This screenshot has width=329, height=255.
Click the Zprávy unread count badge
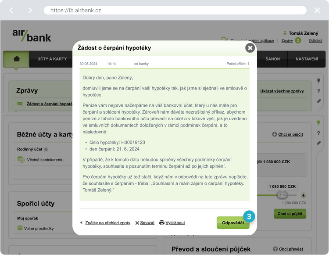[x=298, y=40]
